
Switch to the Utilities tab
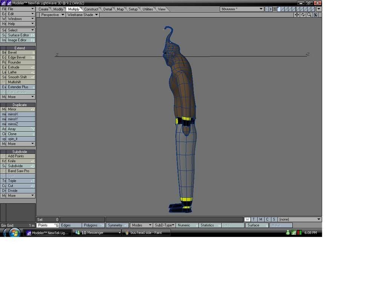[x=148, y=9]
